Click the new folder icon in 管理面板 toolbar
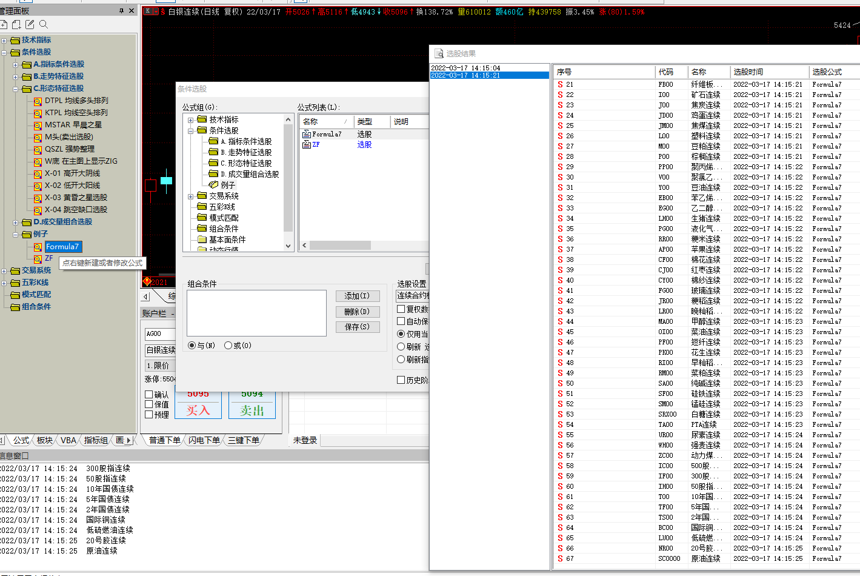 pos(16,24)
